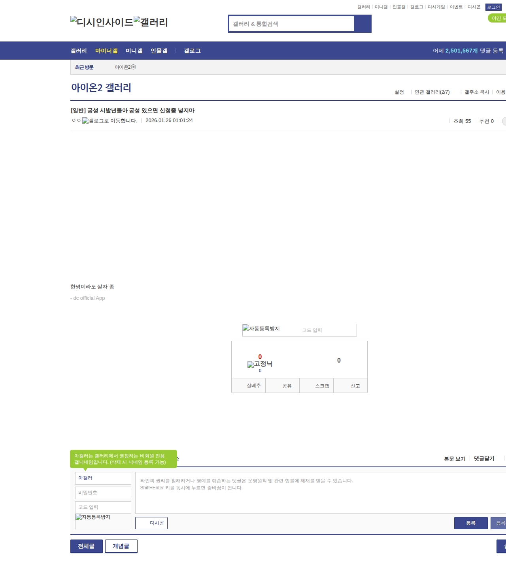Switch to the 전체글 tab
506x564 pixels.
pyautogui.click(x=87, y=546)
